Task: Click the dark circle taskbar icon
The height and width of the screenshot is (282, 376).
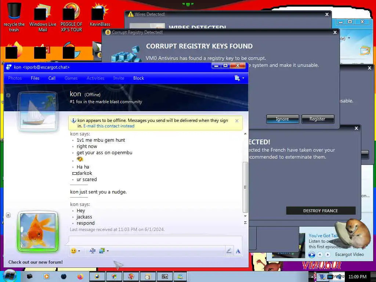Action: tap(63, 277)
